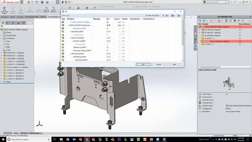Click the help question mark in Get dialog
The height and width of the screenshot is (142, 252).
[x=175, y=11]
